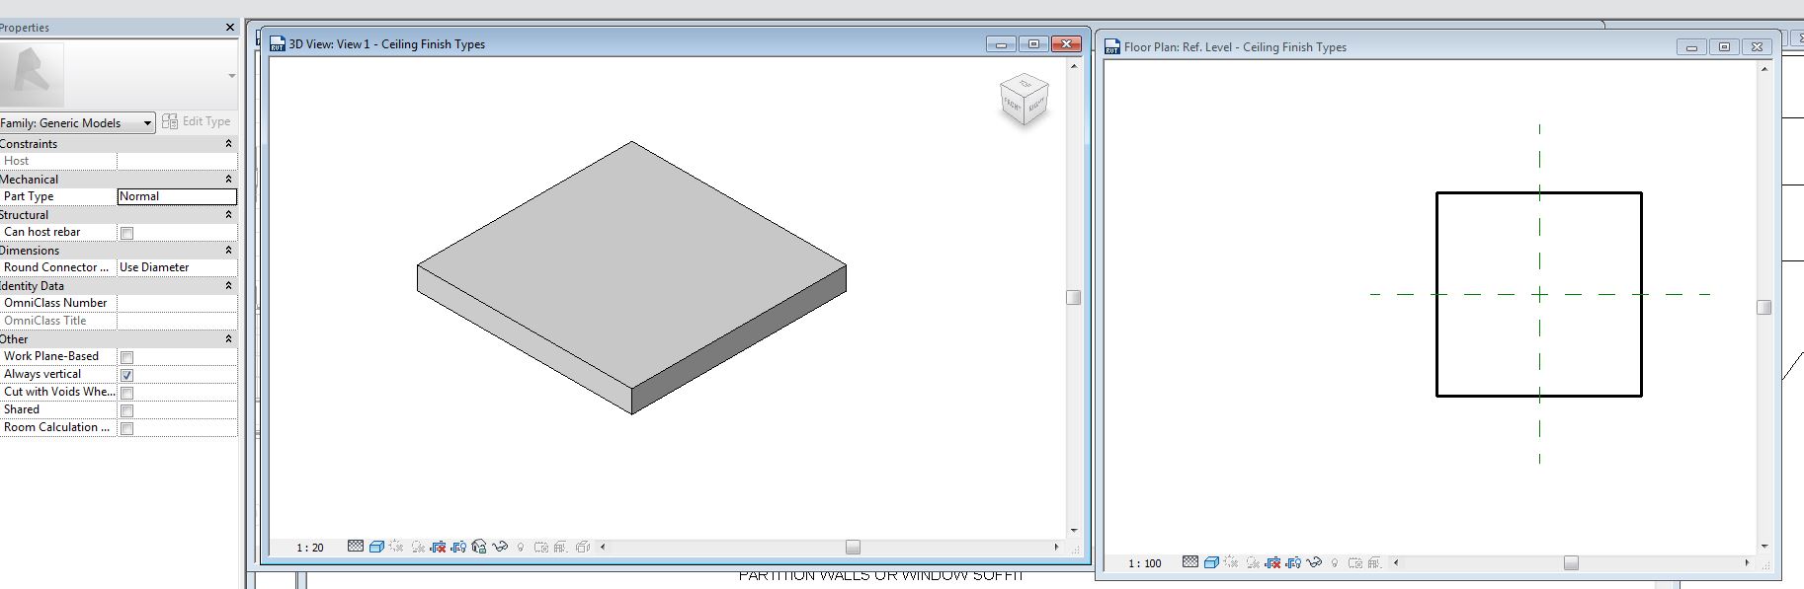Image resolution: width=1804 pixels, height=589 pixels.
Task: Click the Round Connector Use Diameter value
Action: [177, 267]
